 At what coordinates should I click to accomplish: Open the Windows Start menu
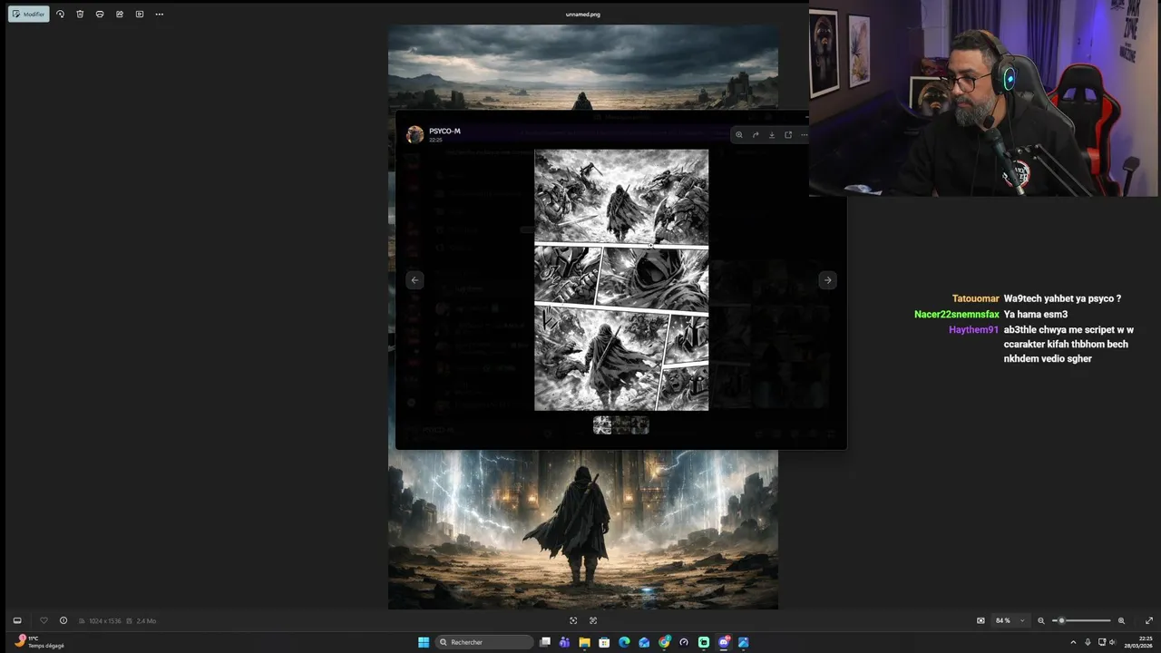[424, 642]
